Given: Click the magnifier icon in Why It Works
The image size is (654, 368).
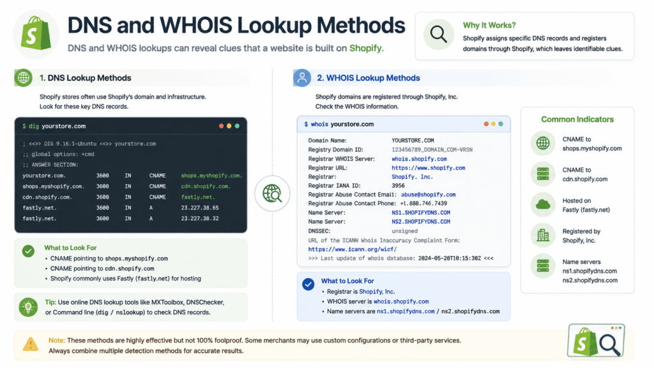Looking at the screenshot, I should [x=438, y=34].
